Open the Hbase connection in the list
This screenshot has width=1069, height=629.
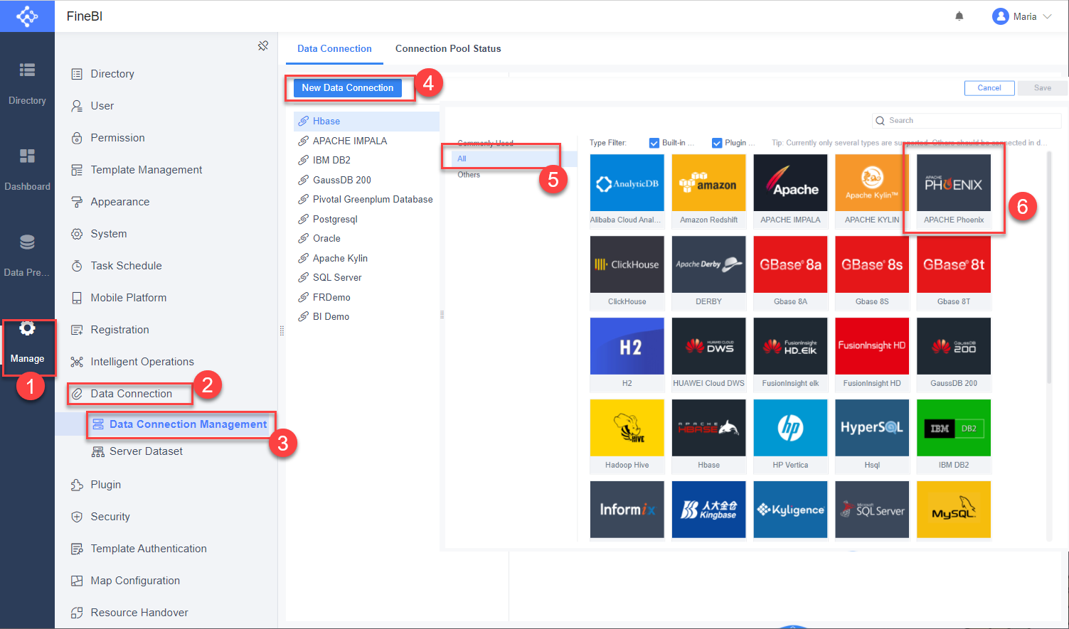coord(366,122)
